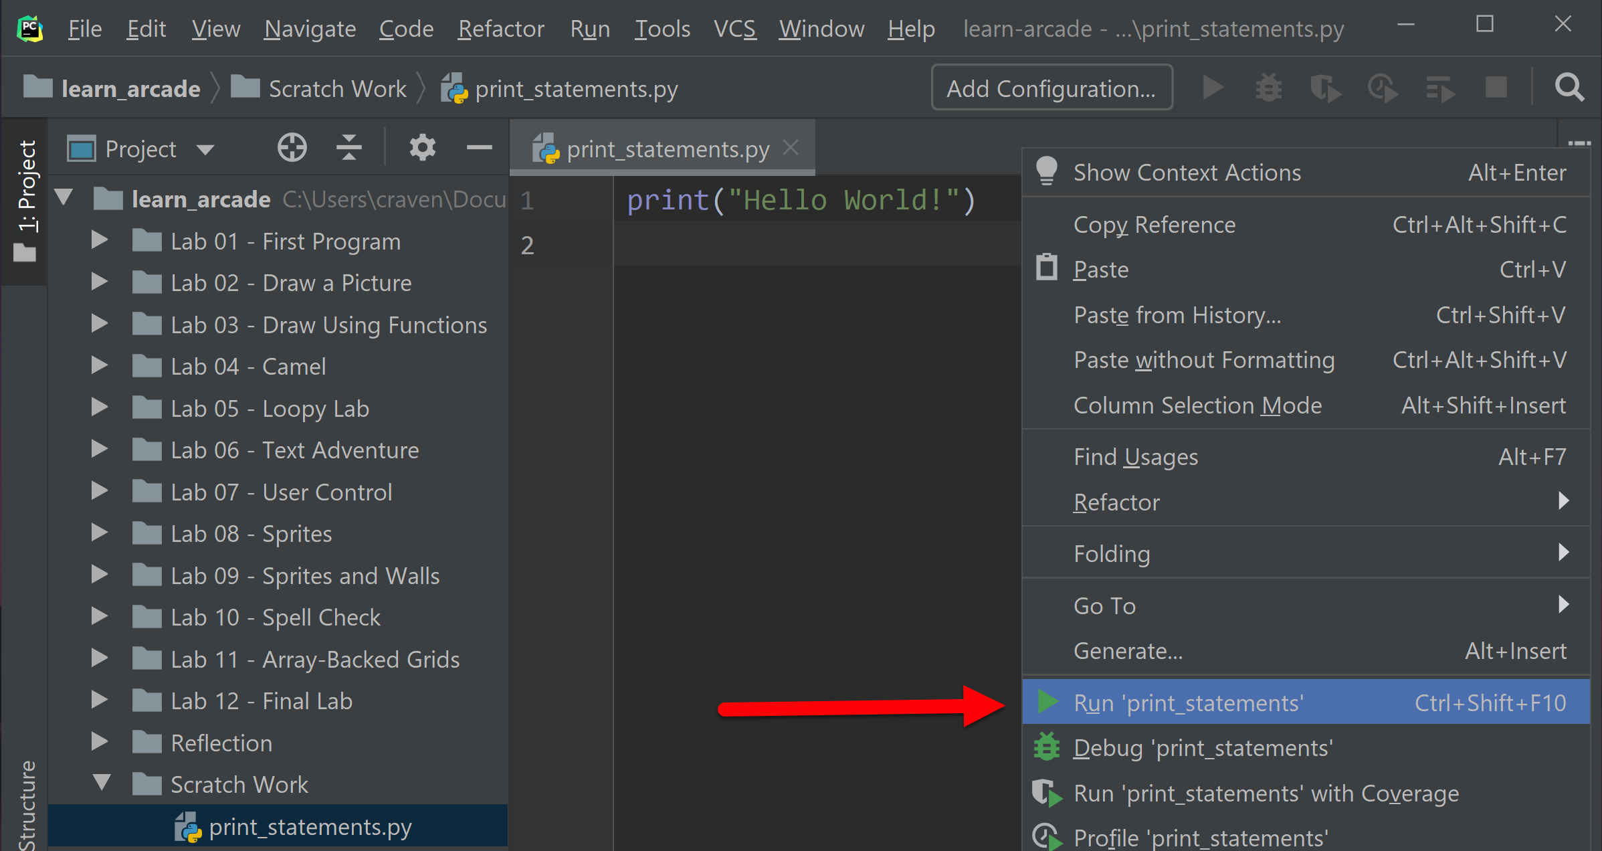The height and width of the screenshot is (851, 1602).
Task: Open the Project view dropdown
Action: click(205, 149)
